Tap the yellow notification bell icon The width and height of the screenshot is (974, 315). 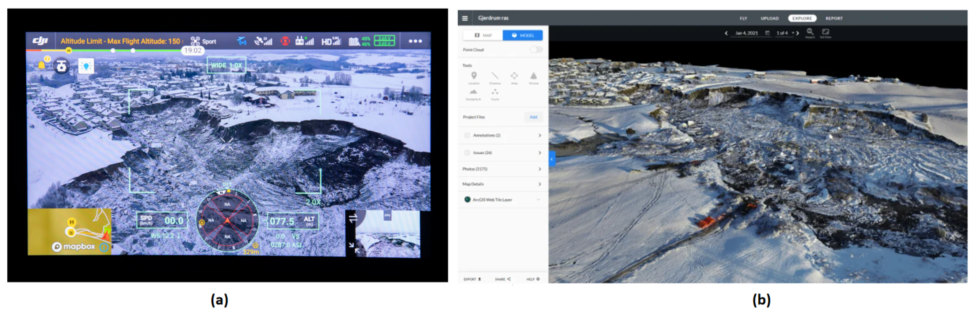[x=42, y=65]
